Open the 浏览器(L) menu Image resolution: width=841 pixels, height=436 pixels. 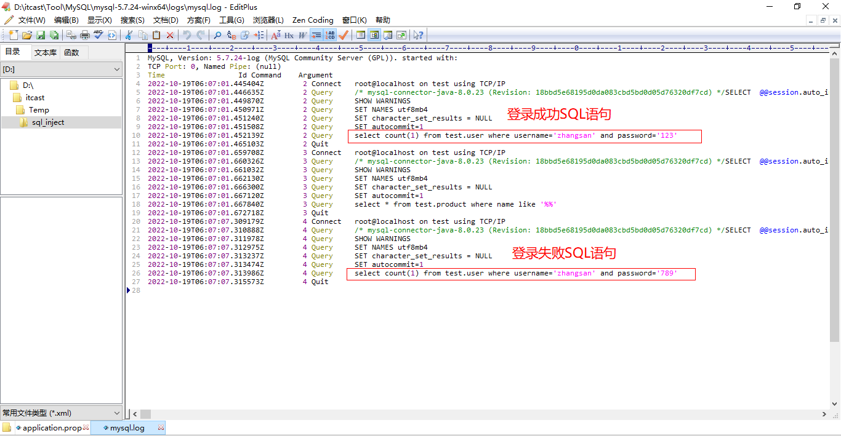tap(268, 20)
